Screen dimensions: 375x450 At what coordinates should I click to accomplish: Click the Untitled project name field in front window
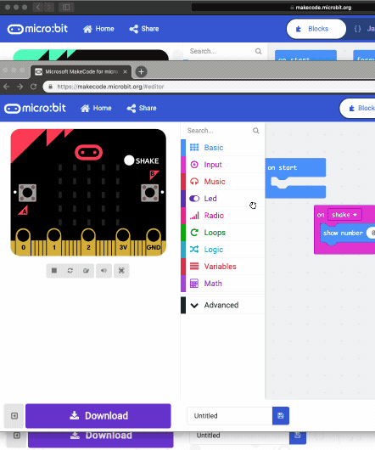(x=230, y=416)
